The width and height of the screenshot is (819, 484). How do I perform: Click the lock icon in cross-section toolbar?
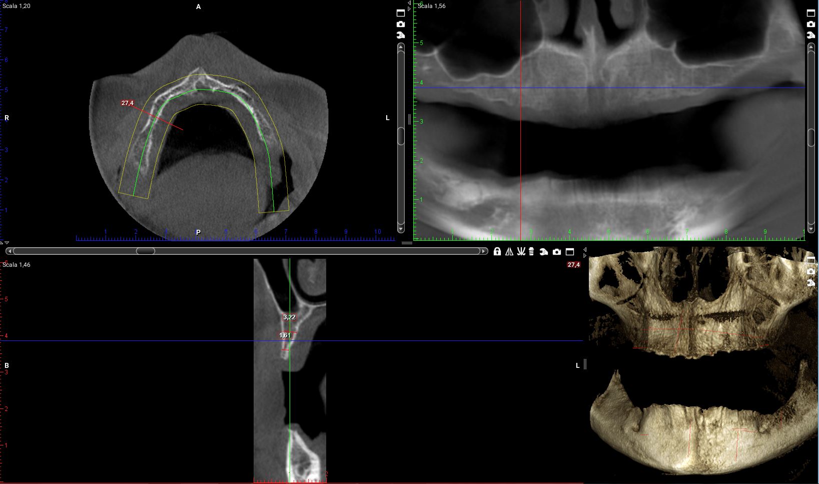click(x=497, y=252)
